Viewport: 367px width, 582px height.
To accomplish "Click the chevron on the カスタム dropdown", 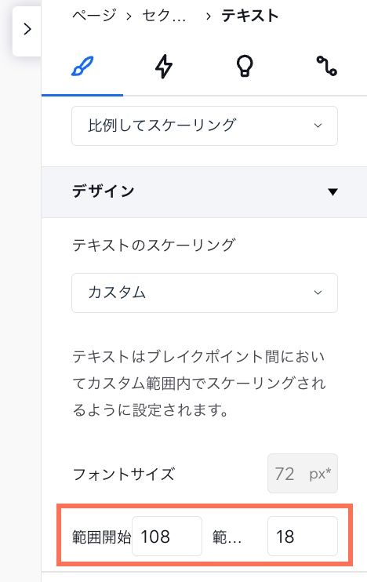I will (318, 293).
